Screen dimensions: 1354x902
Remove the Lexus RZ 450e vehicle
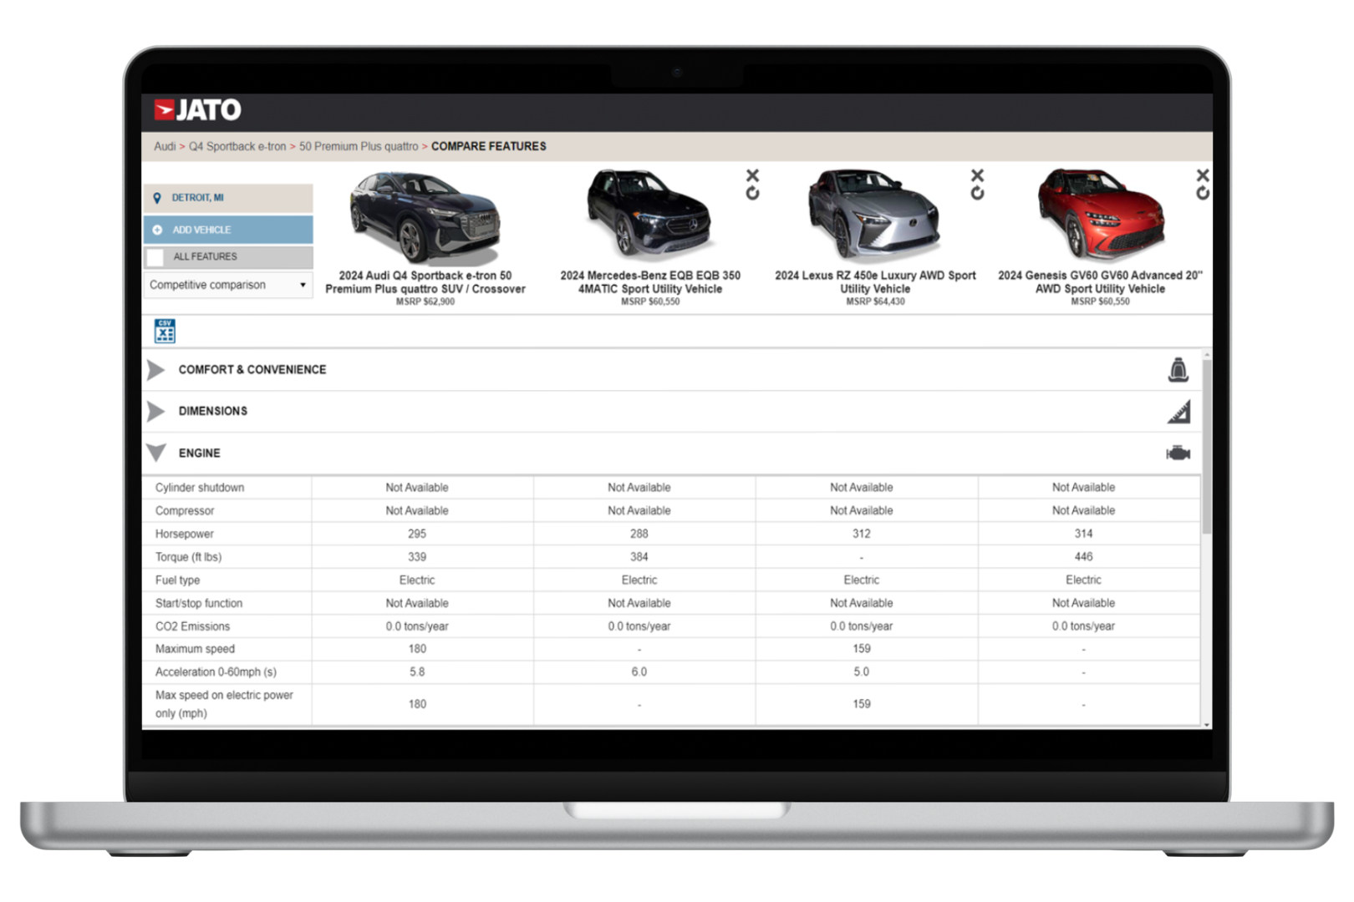point(977,175)
